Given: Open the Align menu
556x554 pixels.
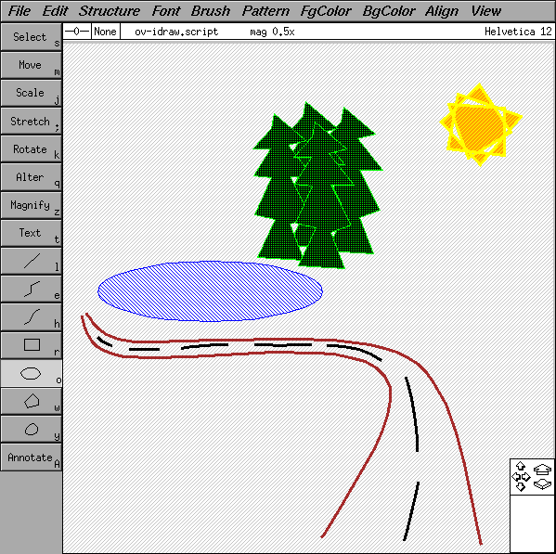Looking at the screenshot, I should (442, 11).
